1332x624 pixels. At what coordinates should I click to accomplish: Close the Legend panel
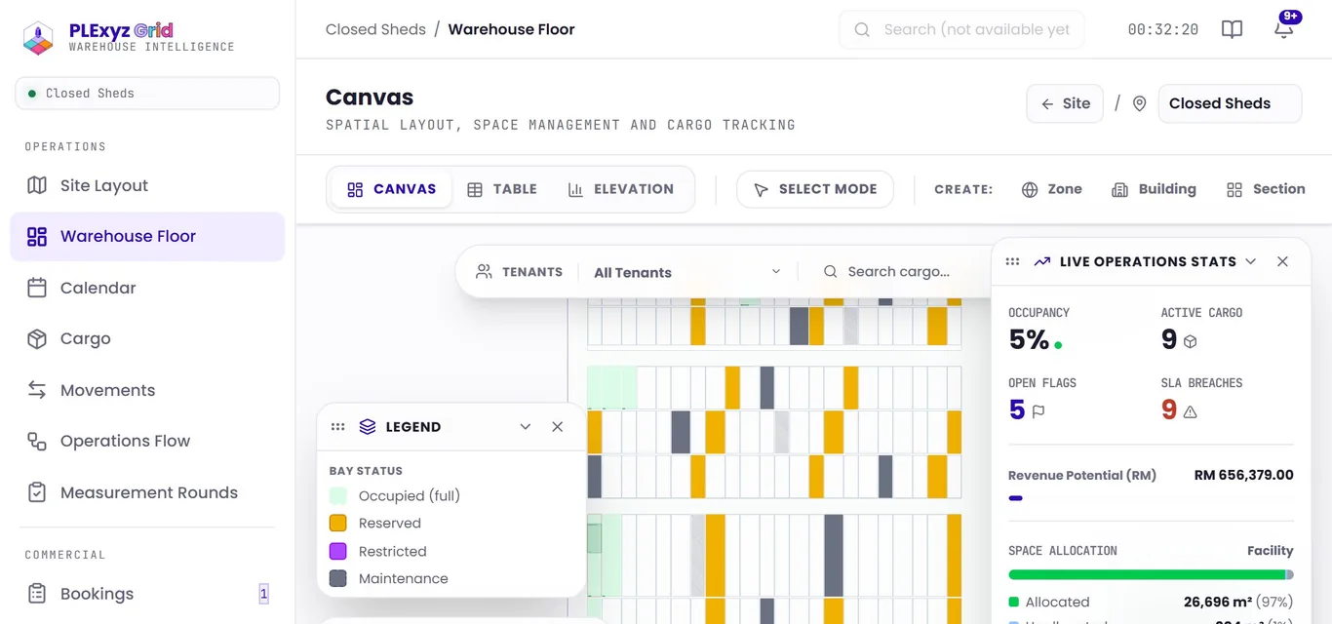(558, 427)
